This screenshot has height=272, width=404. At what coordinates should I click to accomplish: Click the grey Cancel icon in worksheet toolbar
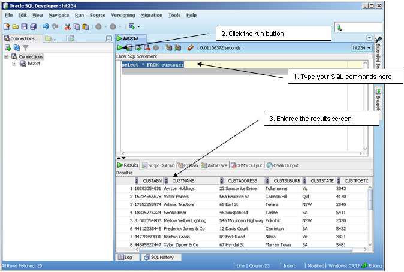pyautogui.click(x=156, y=48)
